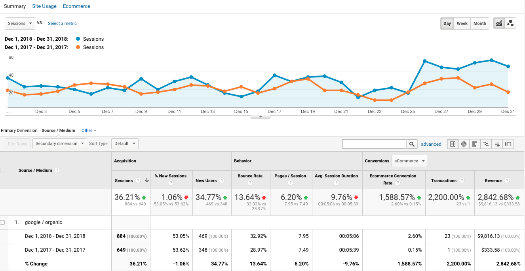Viewport: 525px width, 271px height.
Task: Click the 2,842.68% revenue change summary
Action: coord(496,197)
